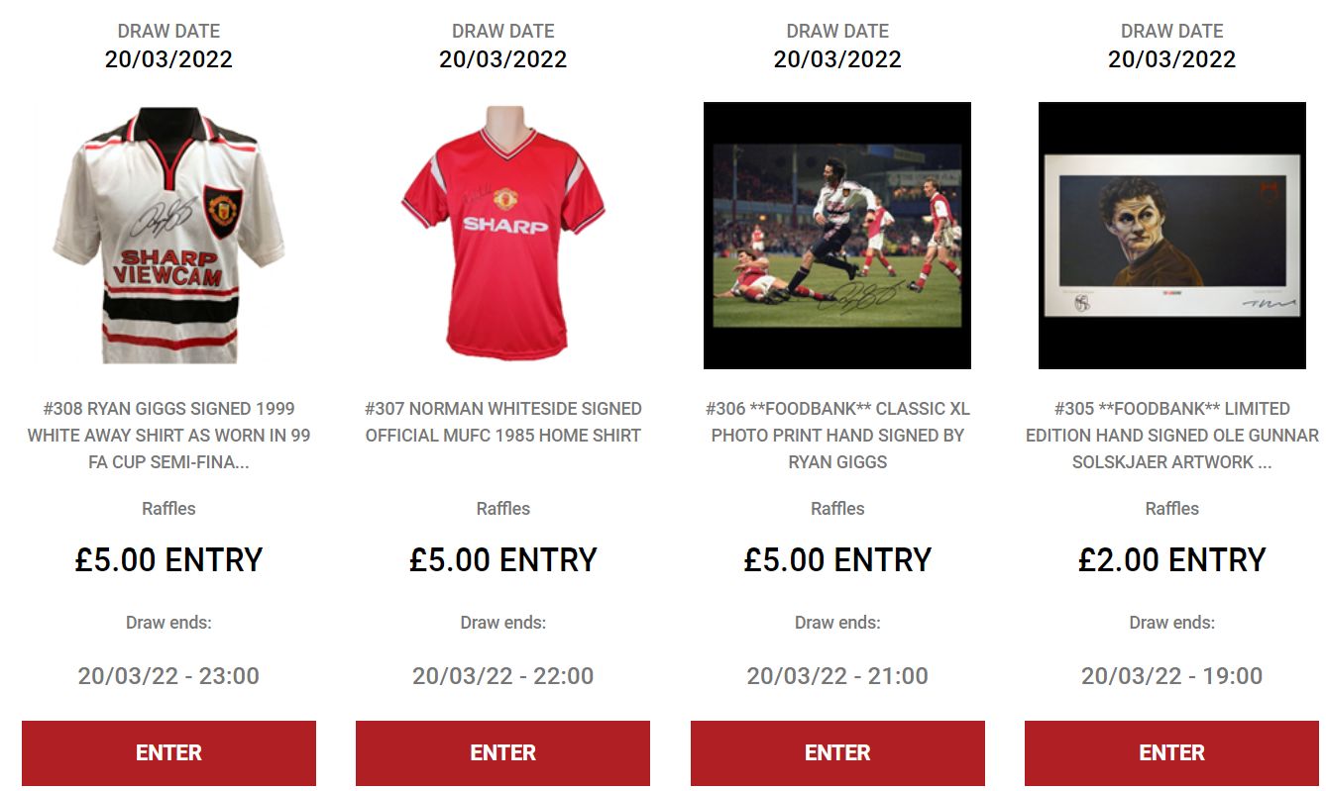View the Ole Gunnar Solskjaer artwork image

1172,236
